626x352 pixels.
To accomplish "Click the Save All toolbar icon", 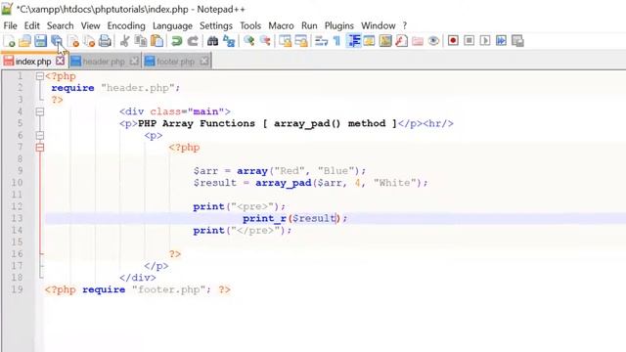I will pos(57,41).
